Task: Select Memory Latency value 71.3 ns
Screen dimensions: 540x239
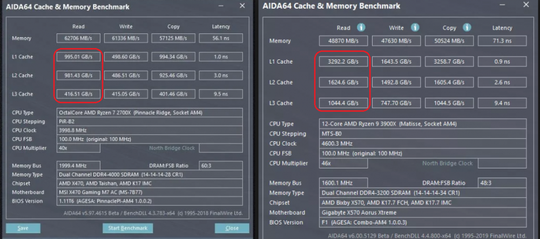Action: click(502, 41)
